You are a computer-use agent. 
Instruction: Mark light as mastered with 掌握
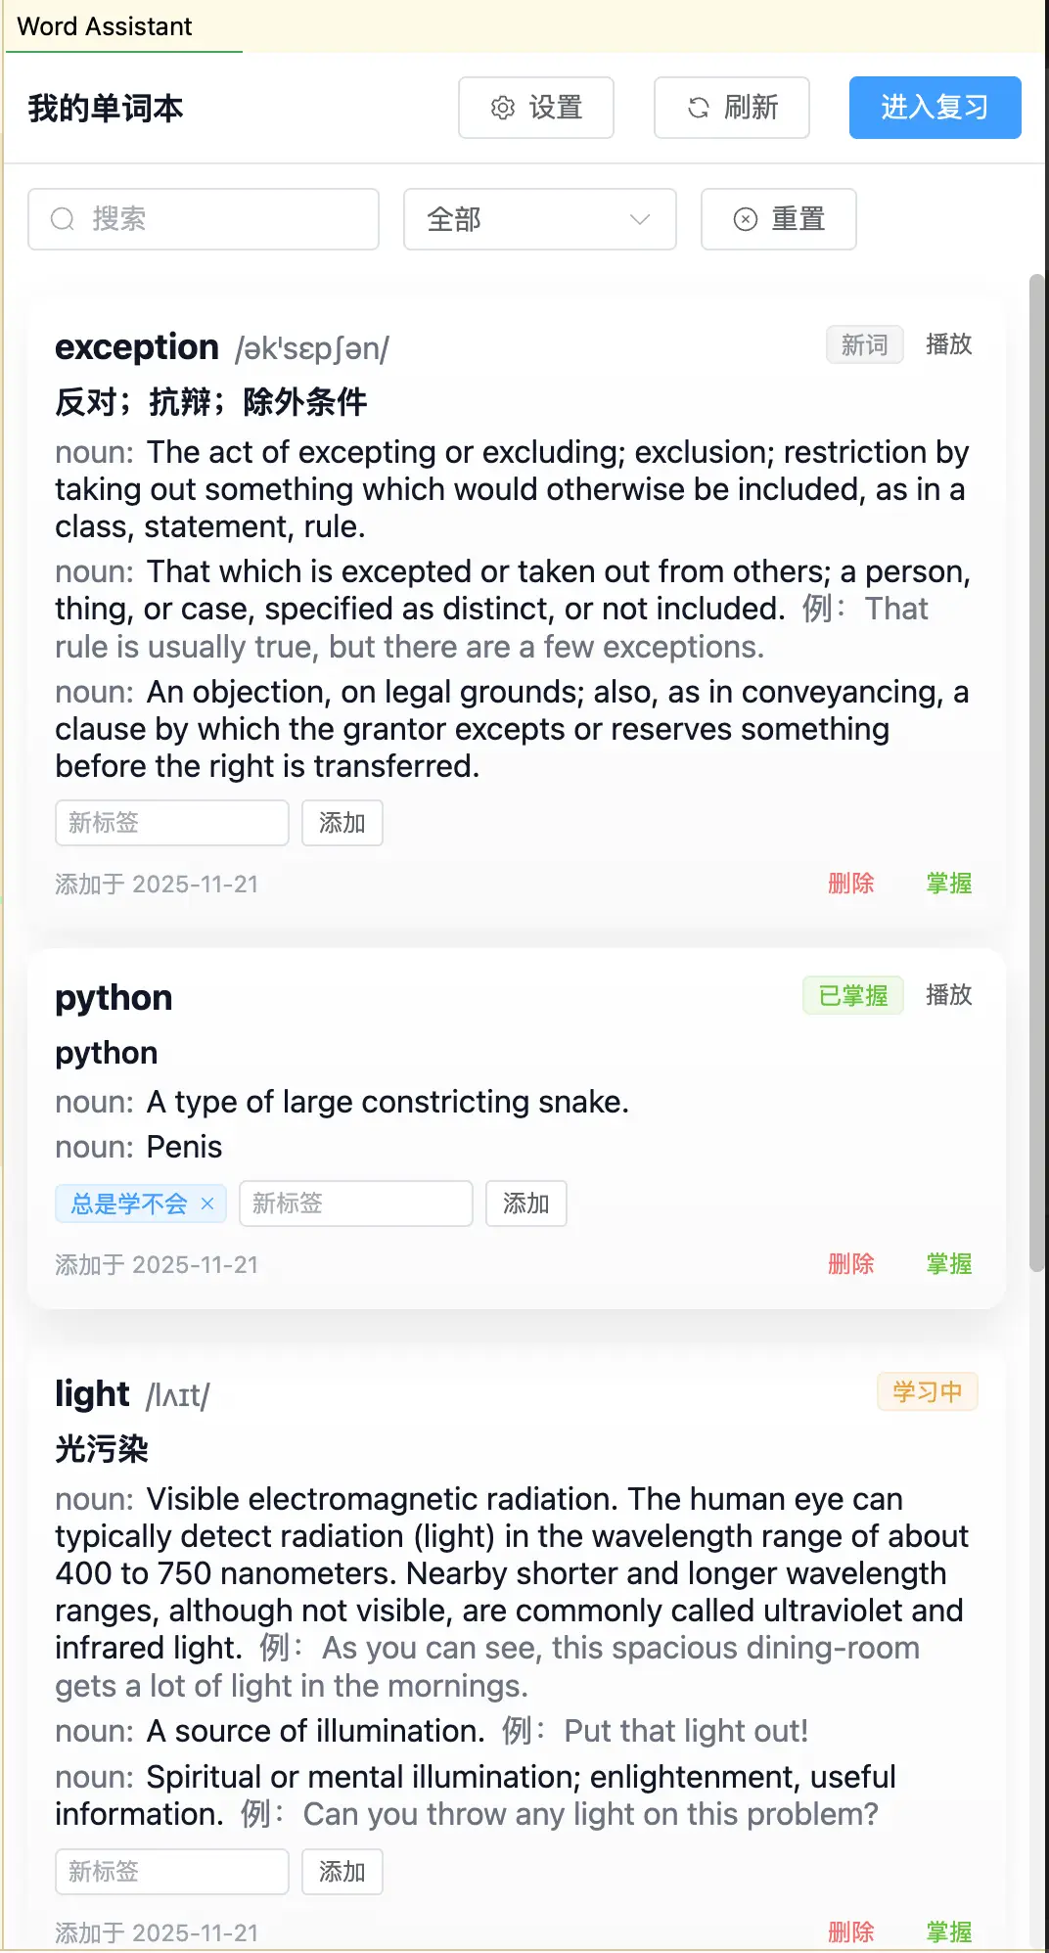948,1932
